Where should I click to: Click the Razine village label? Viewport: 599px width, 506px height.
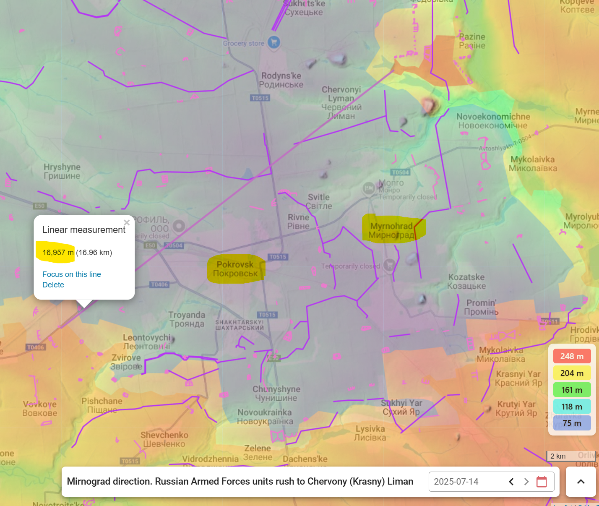click(472, 41)
